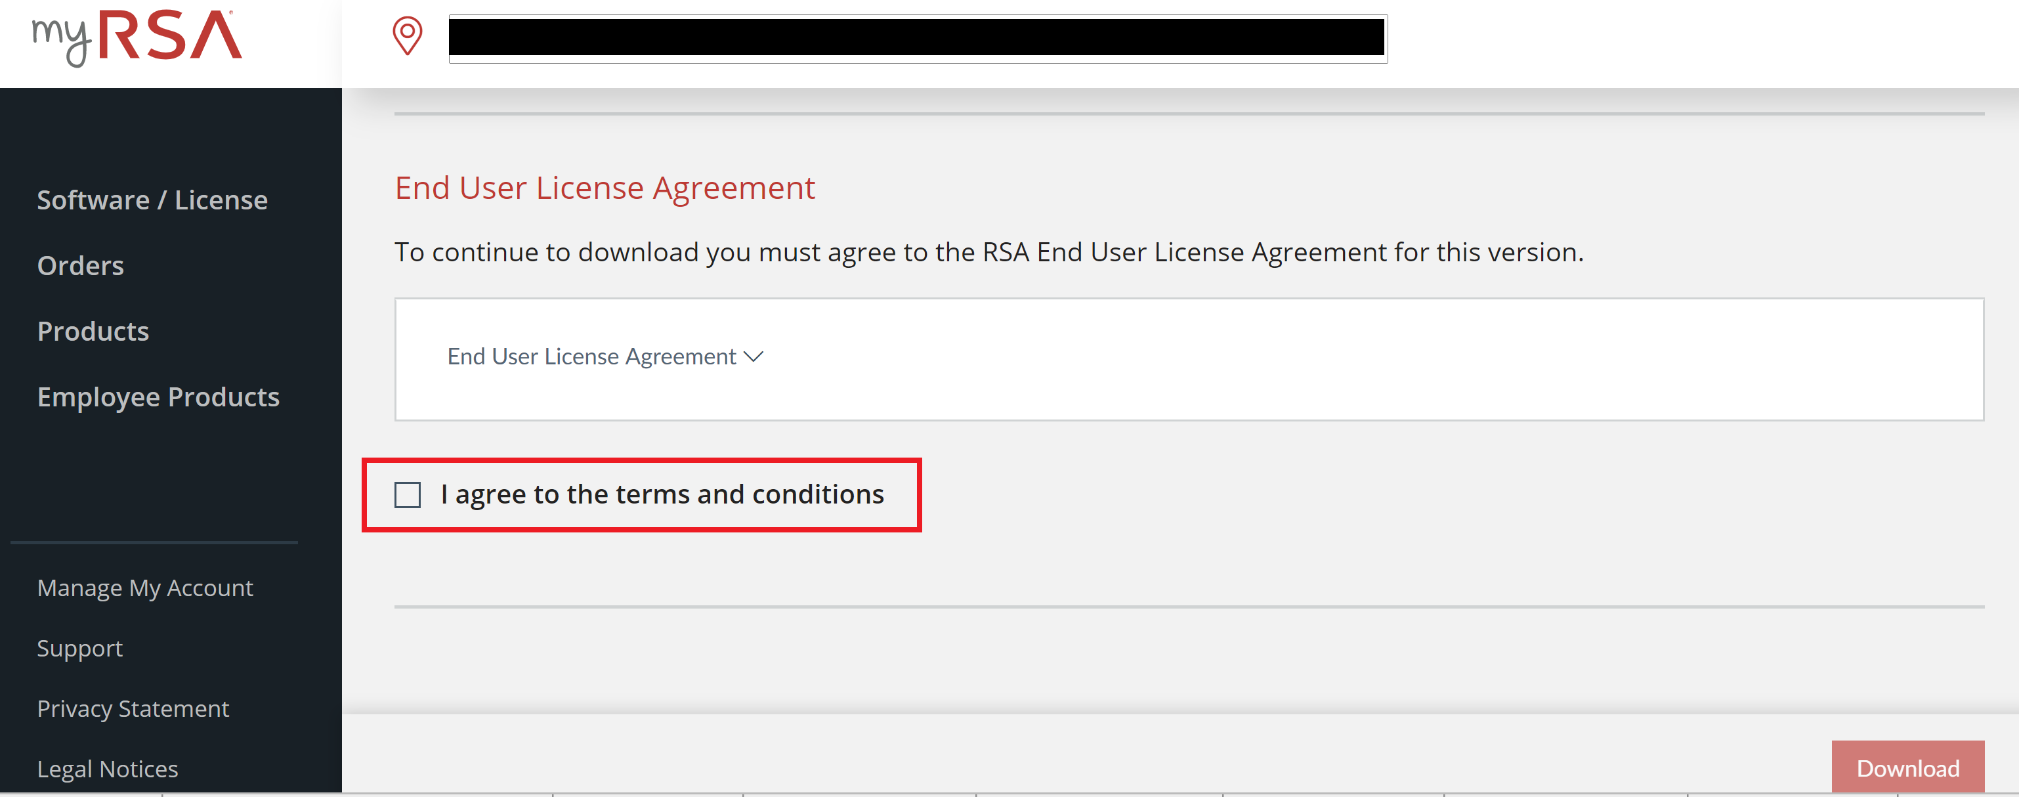The width and height of the screenshot is (2019, 797).
Task: Click the 'To continue to download' instruction text
Action: [988, 252]
